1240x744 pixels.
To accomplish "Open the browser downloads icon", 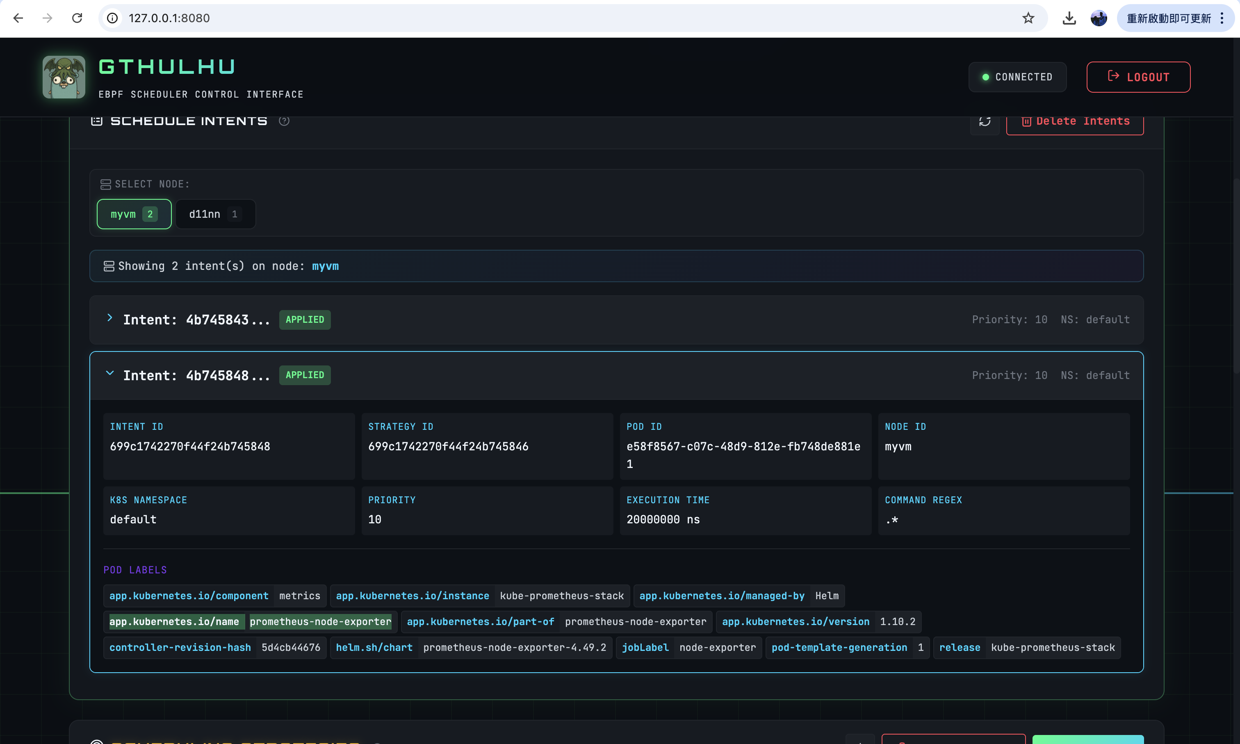I will 1069,18.
